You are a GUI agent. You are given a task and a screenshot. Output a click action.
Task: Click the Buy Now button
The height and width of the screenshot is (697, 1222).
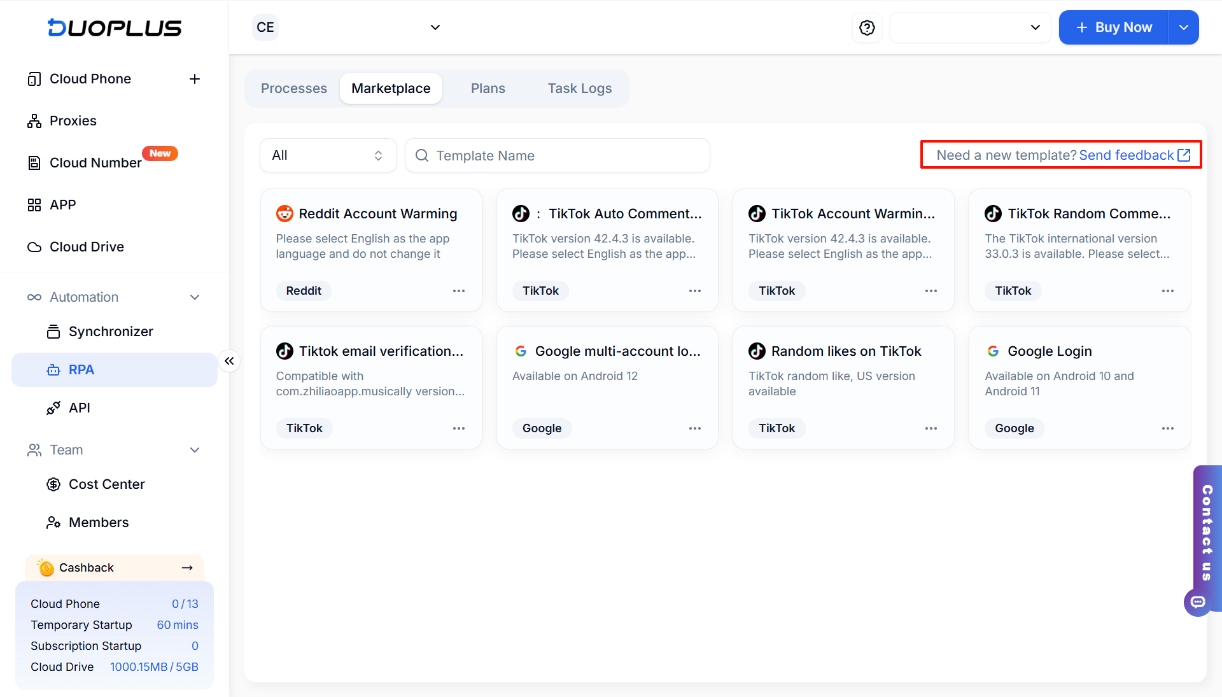point(1114,27)
